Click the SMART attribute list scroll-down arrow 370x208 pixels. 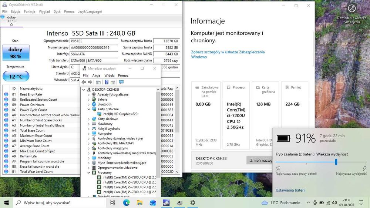click(177, 172)
